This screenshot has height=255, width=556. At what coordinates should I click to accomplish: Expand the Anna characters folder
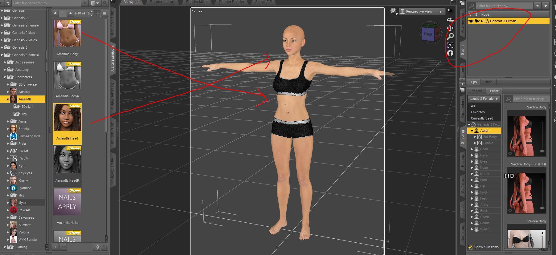tap(8, 121)
